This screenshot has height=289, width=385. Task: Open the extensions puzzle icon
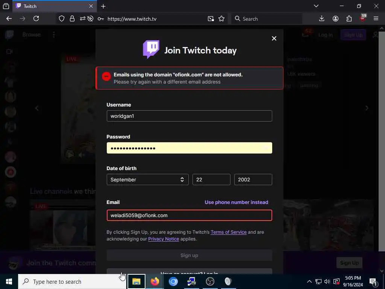click(349, 19)
